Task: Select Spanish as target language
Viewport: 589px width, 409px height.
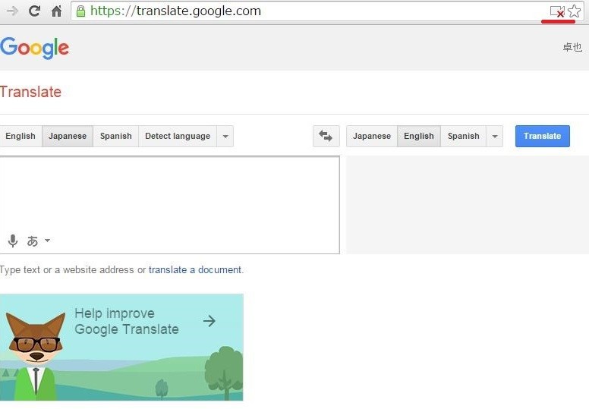Action: pyautogui.click(x=464, y=136)
